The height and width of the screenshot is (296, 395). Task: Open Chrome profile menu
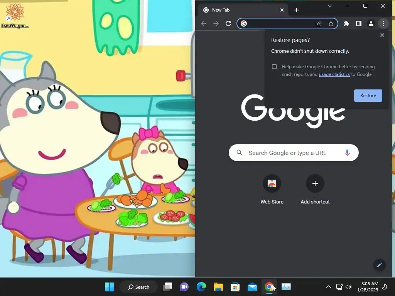(371, 24)
